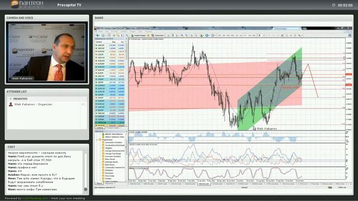Open the File menu in MetaTrader
The height and width of the screenshot is (201, 358).
pyautogui.click(x=101, y=31)
